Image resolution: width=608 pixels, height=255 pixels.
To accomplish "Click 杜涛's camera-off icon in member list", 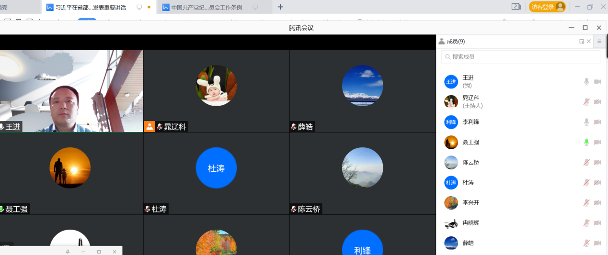I will [x=597, y=182].
